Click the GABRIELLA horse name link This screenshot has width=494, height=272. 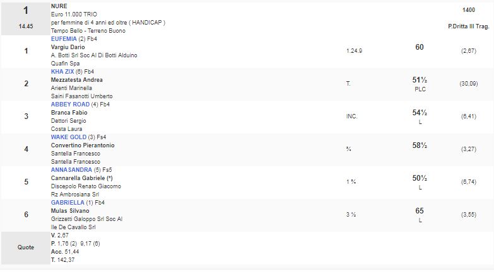(67, 203)
